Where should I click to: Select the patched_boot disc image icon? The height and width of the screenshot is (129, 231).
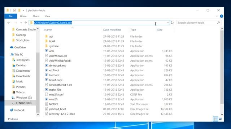pyautogui.click(x=47, y=109)
